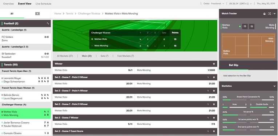Collapse Set 2 - Game 7 Exact Score header
This screenshot has height=136, width=278.
[x=135, y=131]
